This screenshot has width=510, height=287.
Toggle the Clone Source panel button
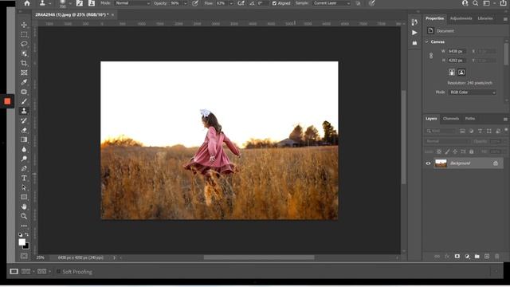[92, 3]
